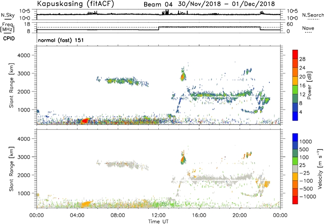Click the 12 label on the Power colorbar
Image resolution: width=324 pixels, height=224 pixels.
tap(302, 94)
